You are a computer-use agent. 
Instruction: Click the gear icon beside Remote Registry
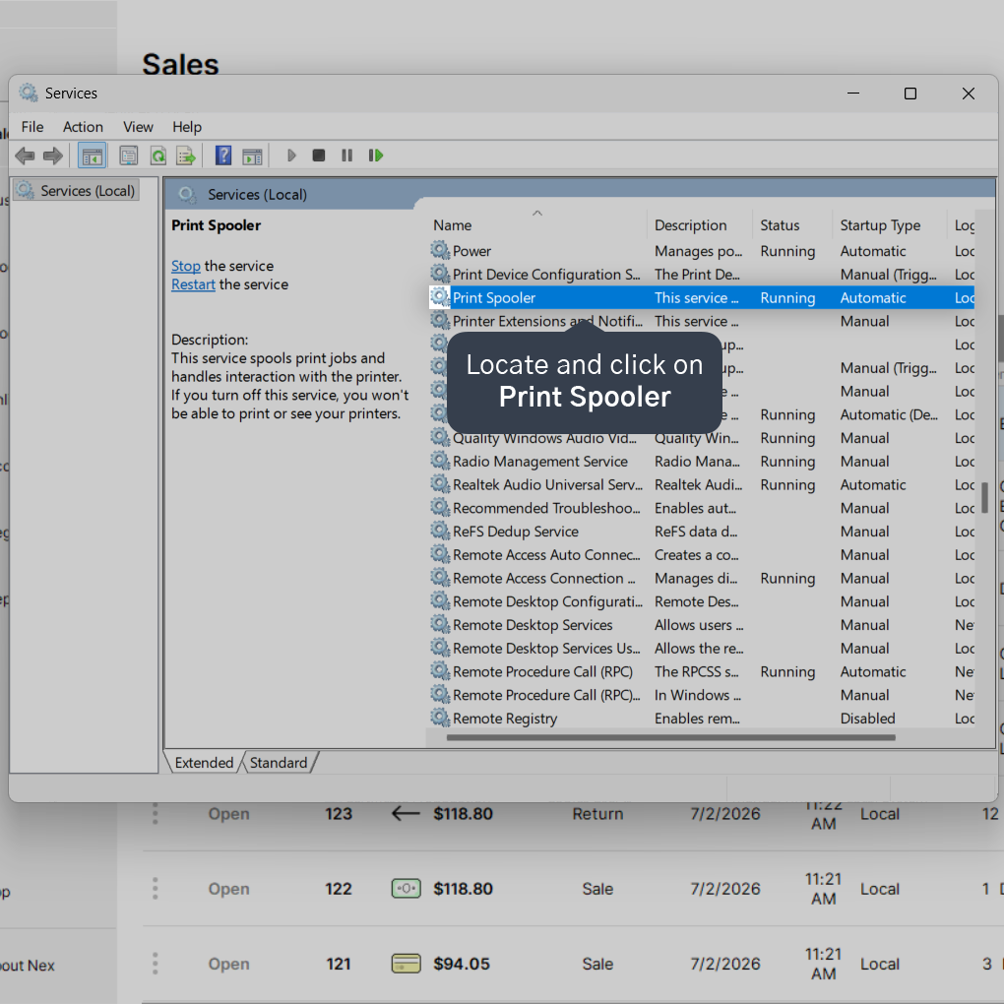(x=440, y=718)
